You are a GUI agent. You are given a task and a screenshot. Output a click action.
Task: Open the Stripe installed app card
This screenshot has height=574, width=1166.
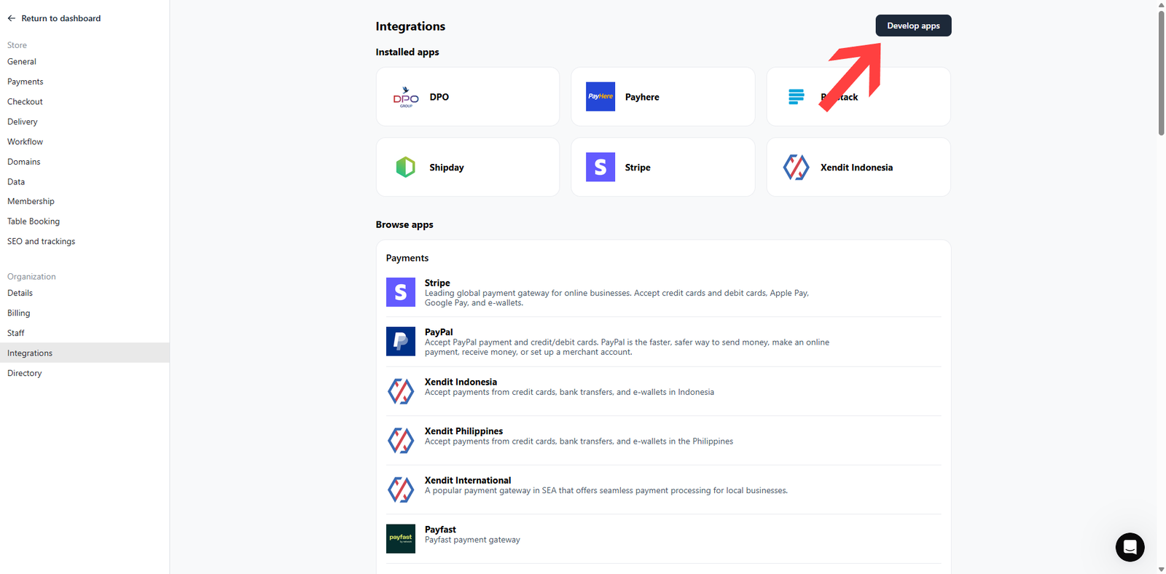pos(663,167)
